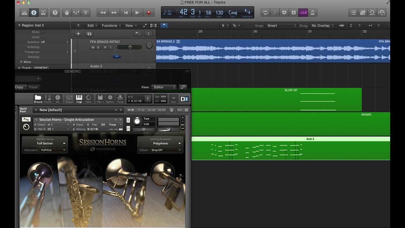Open the Tuner icon
This screenshot has width=405, height=228.
[275, 13]
